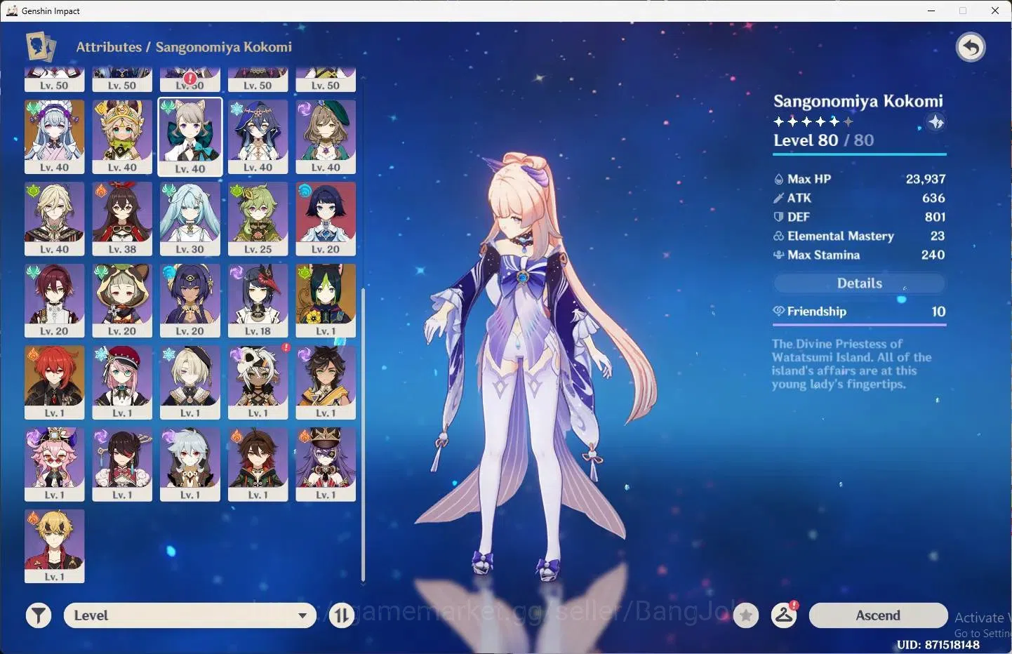The height and width of the screenshot is (654, 1012).
Task: Click the Max HP value 23,937
Action: (x=925, y=179)
